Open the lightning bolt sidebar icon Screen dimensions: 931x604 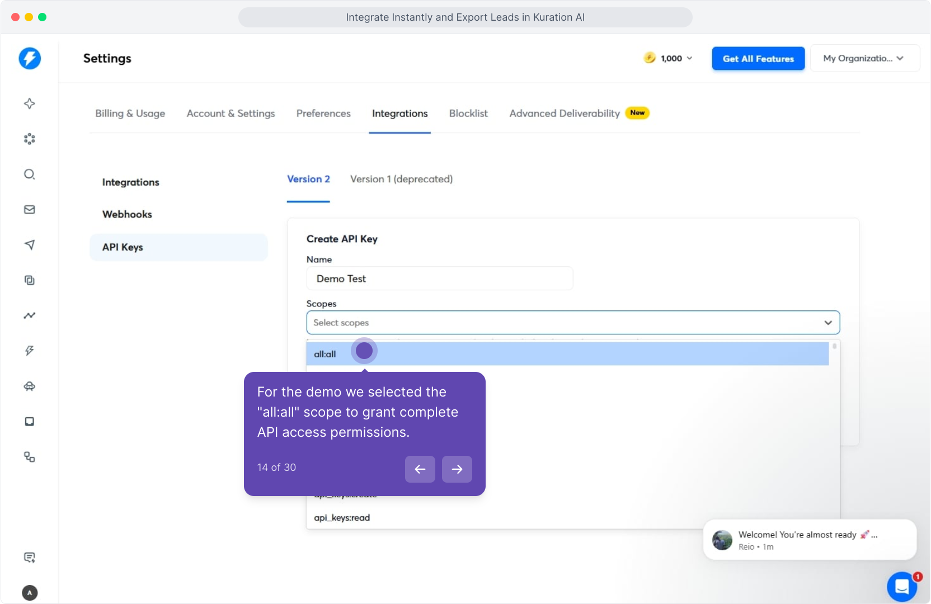point(30,351)
